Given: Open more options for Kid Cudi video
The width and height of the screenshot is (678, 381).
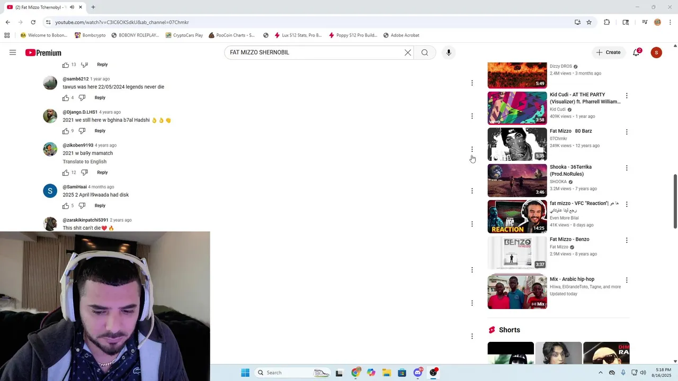Looking at the screenshot, I should click(627, 96).
